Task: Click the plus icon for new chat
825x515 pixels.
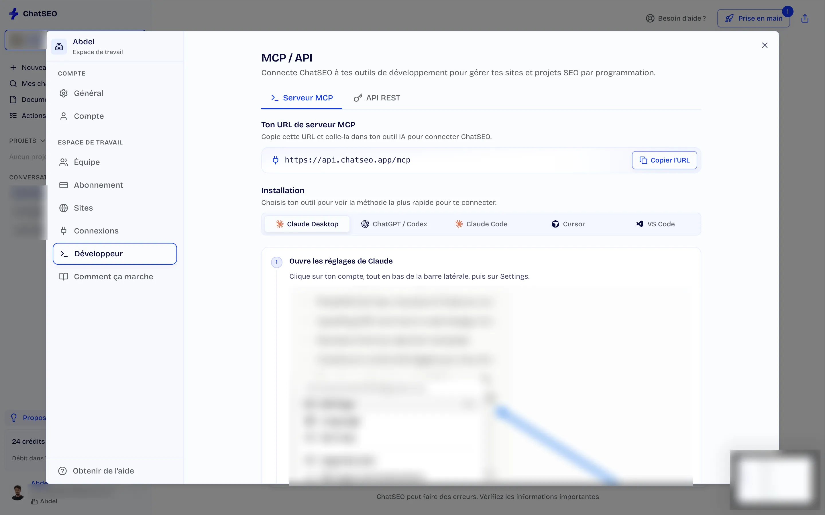Action: [x=13, y=68]
